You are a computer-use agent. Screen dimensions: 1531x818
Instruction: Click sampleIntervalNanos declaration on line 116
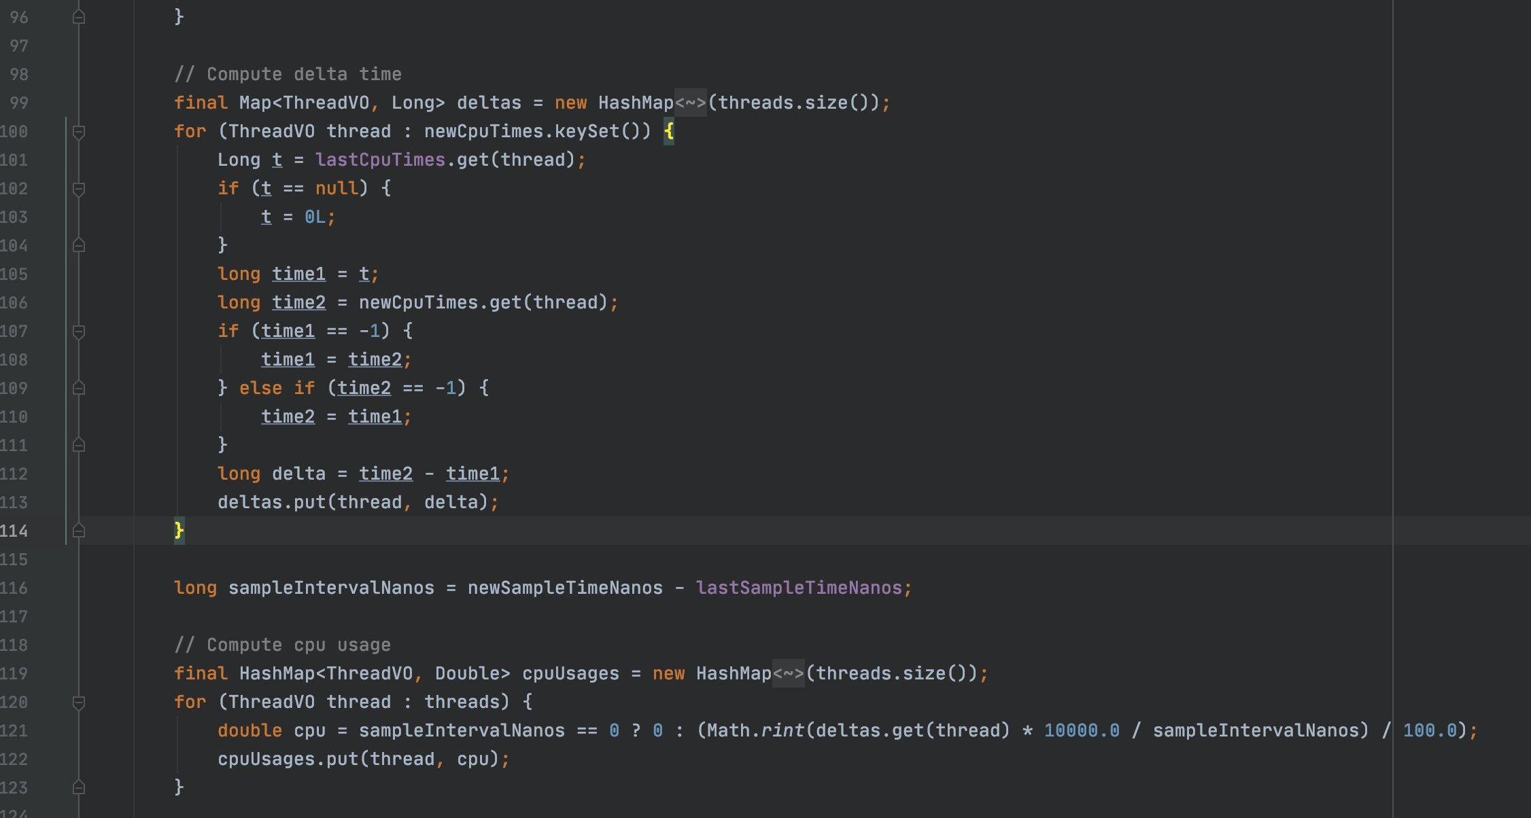(x=331, y=588)
